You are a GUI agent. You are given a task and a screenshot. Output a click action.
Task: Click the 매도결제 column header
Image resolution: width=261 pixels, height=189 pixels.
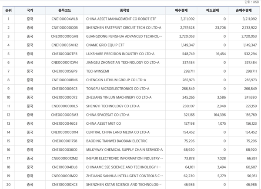tap(213, 10)
